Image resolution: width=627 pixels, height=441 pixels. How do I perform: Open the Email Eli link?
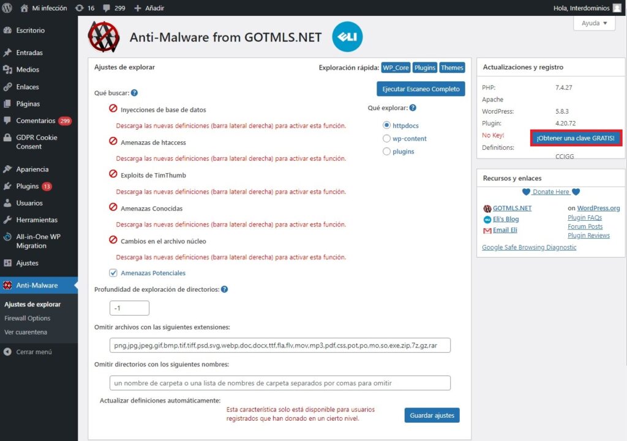[505, 230]
